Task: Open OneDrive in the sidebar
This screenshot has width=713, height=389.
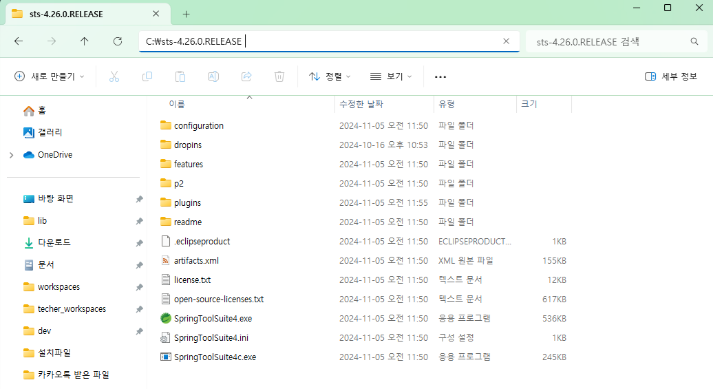Action: [48, 155]
